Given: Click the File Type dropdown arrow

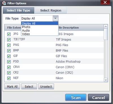Looking at the screenshot, I should point(55,18).
